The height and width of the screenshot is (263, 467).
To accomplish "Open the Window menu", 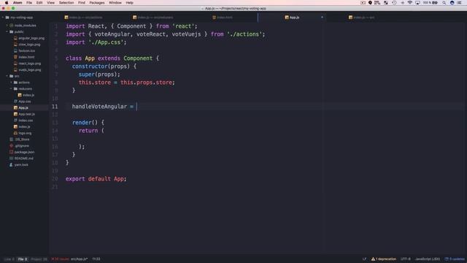I will pyautogui.click(x=115, y=3).
